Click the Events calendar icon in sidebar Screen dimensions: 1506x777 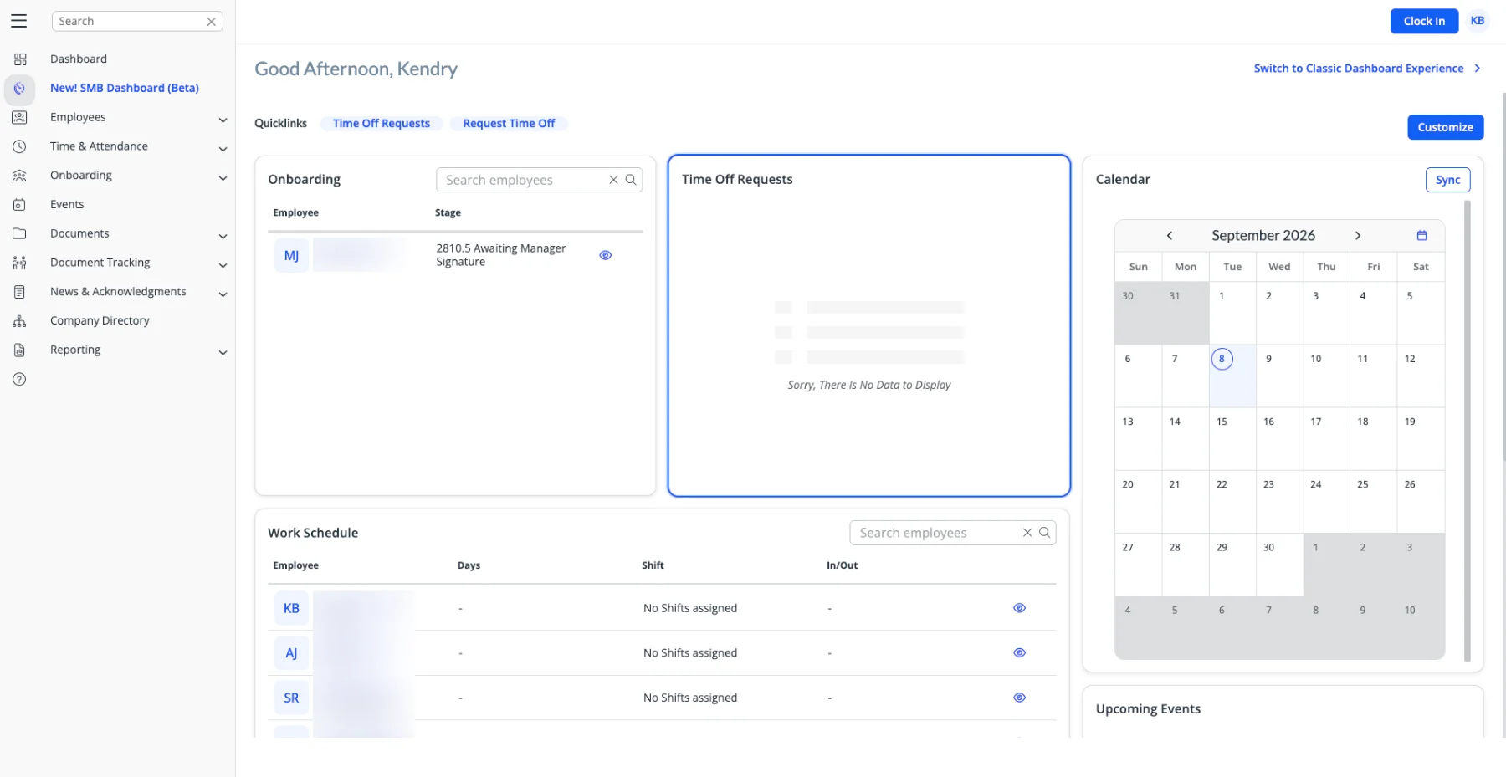tap(20, 205)
